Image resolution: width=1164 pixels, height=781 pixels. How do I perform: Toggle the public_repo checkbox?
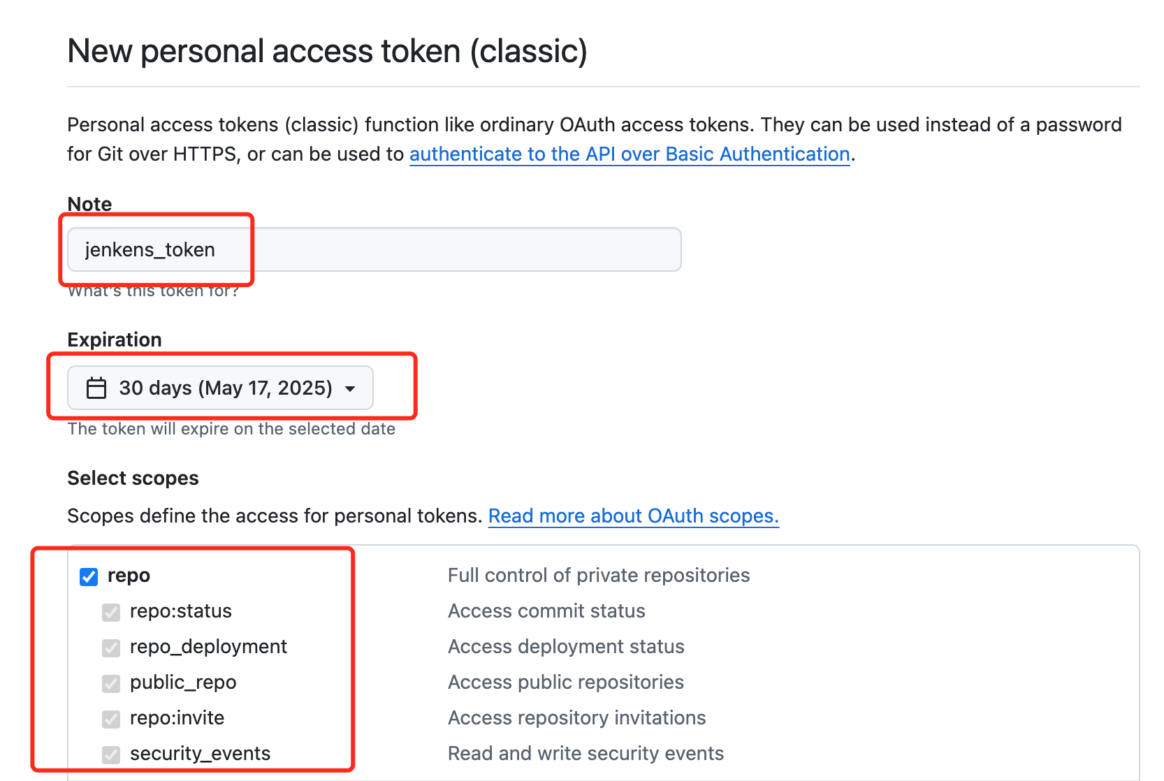[111, 683]
